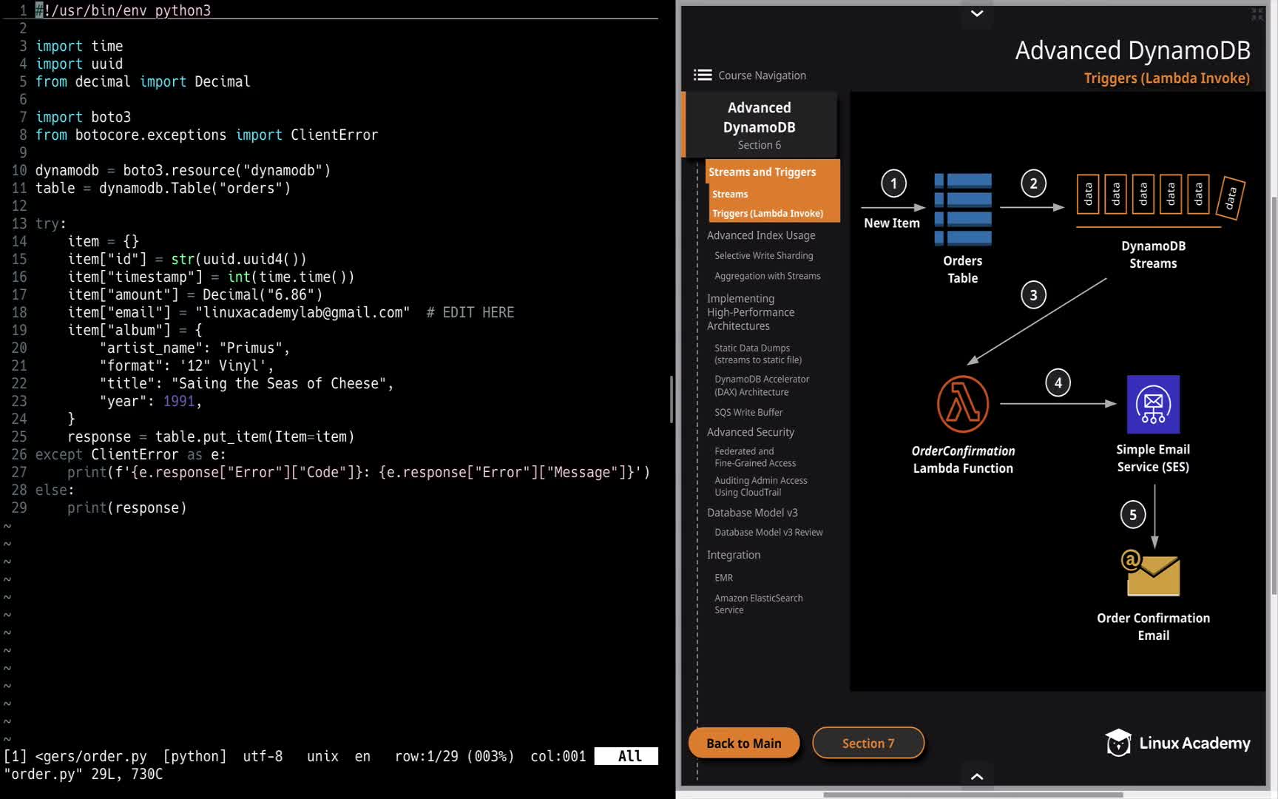This screenshot has height=799, width=1278.
Task: Click the Simple Email Service icon
Action: [x=1153, y=404]
